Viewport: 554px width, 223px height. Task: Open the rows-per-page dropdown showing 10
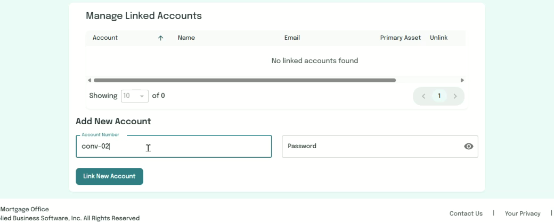tap(134, 96)
